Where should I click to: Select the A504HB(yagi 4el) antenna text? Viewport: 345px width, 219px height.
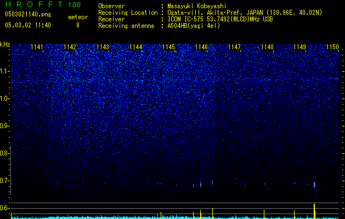[x=194, y=26]
